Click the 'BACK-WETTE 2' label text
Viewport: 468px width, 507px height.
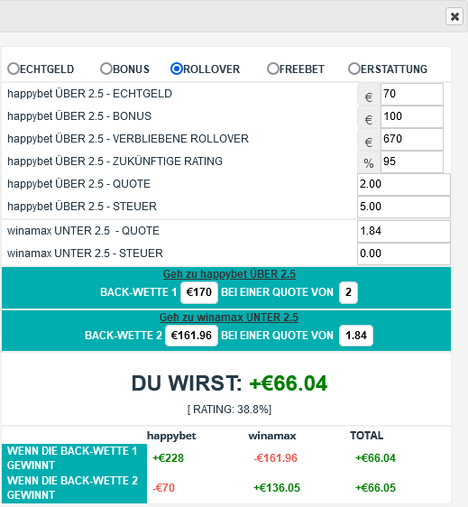point(124,336)
